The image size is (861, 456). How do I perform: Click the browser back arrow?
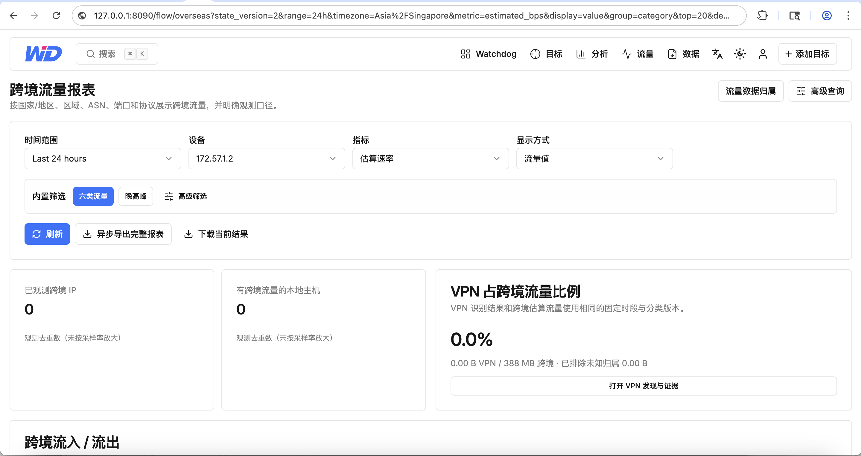(x=13, y=15)
